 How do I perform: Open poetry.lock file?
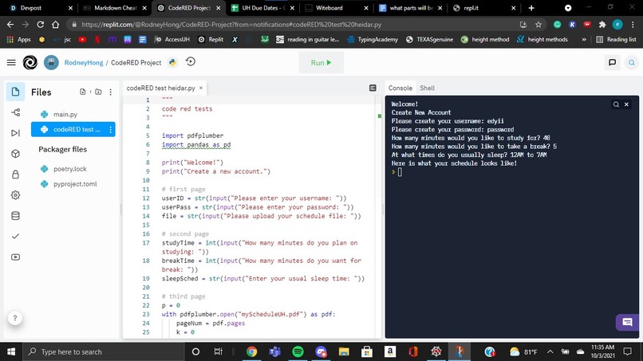(x=70, y=169)
